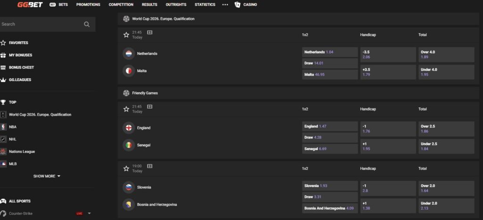Image resolution: width=483 pixels, height=220 pixels.
Task: Open the pitch view icon for Slovenia match
Action: coord(150,166)
